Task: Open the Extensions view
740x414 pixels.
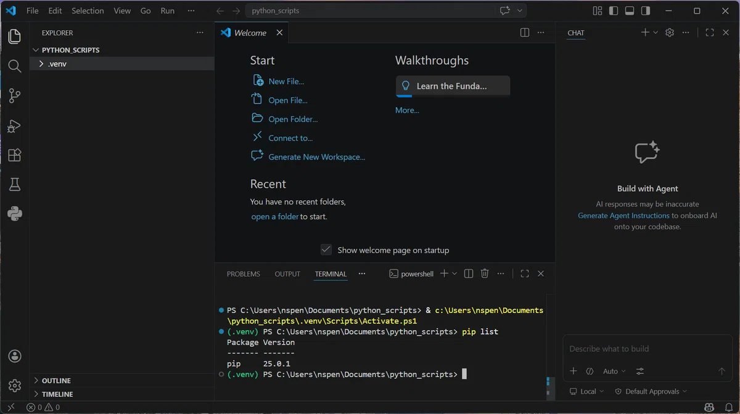Action: [x=15, y=155]
